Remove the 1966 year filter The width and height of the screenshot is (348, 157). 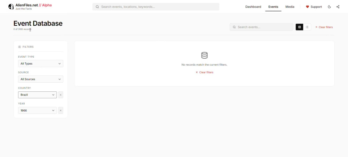(x=61, y=110)
